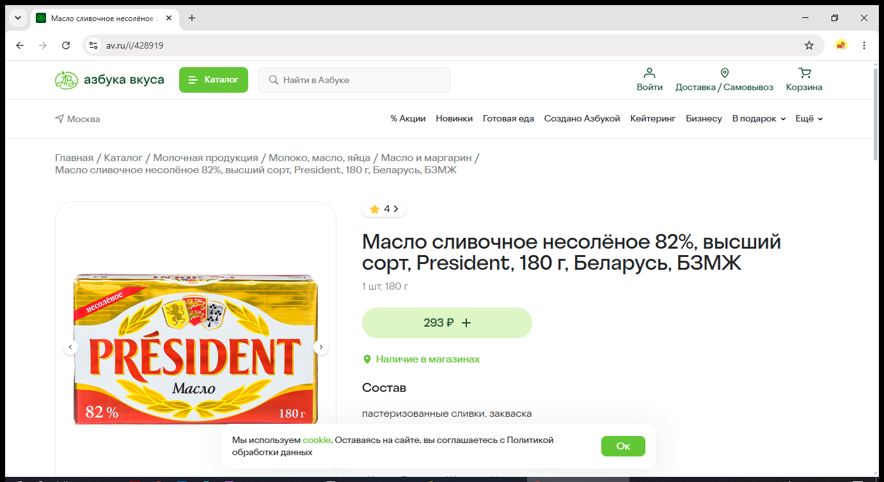Expand the В подарок dropdown
The image size is (884, 482).
[x=759, y=119]
